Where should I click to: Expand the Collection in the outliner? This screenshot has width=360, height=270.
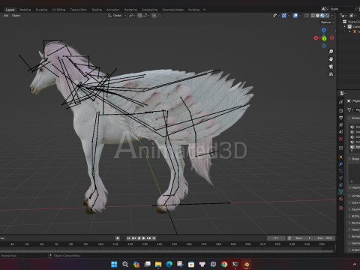(345, 26)
